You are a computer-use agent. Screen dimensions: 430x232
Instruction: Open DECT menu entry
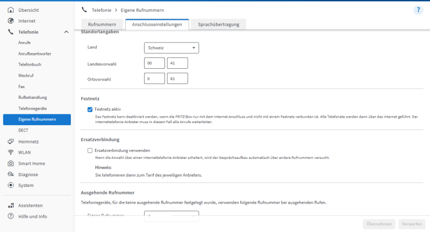point(23,130)
